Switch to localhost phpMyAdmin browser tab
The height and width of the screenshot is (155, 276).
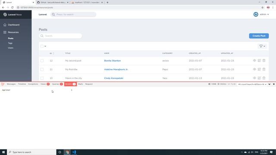[87, 3]
